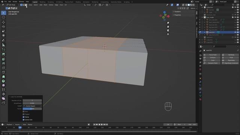Select the Shrink/Fatten tool
This screenshot has height=135, width=240.
(x=3, y=94)
